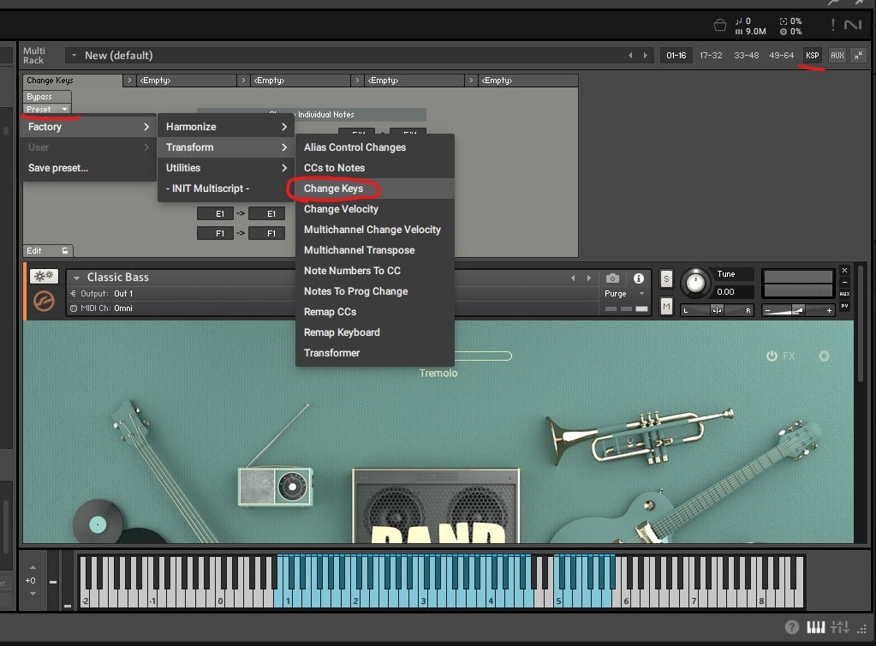Select Remap Keyboard script
The width and height of the screenshot is (876, 646).
coord(374,332)
